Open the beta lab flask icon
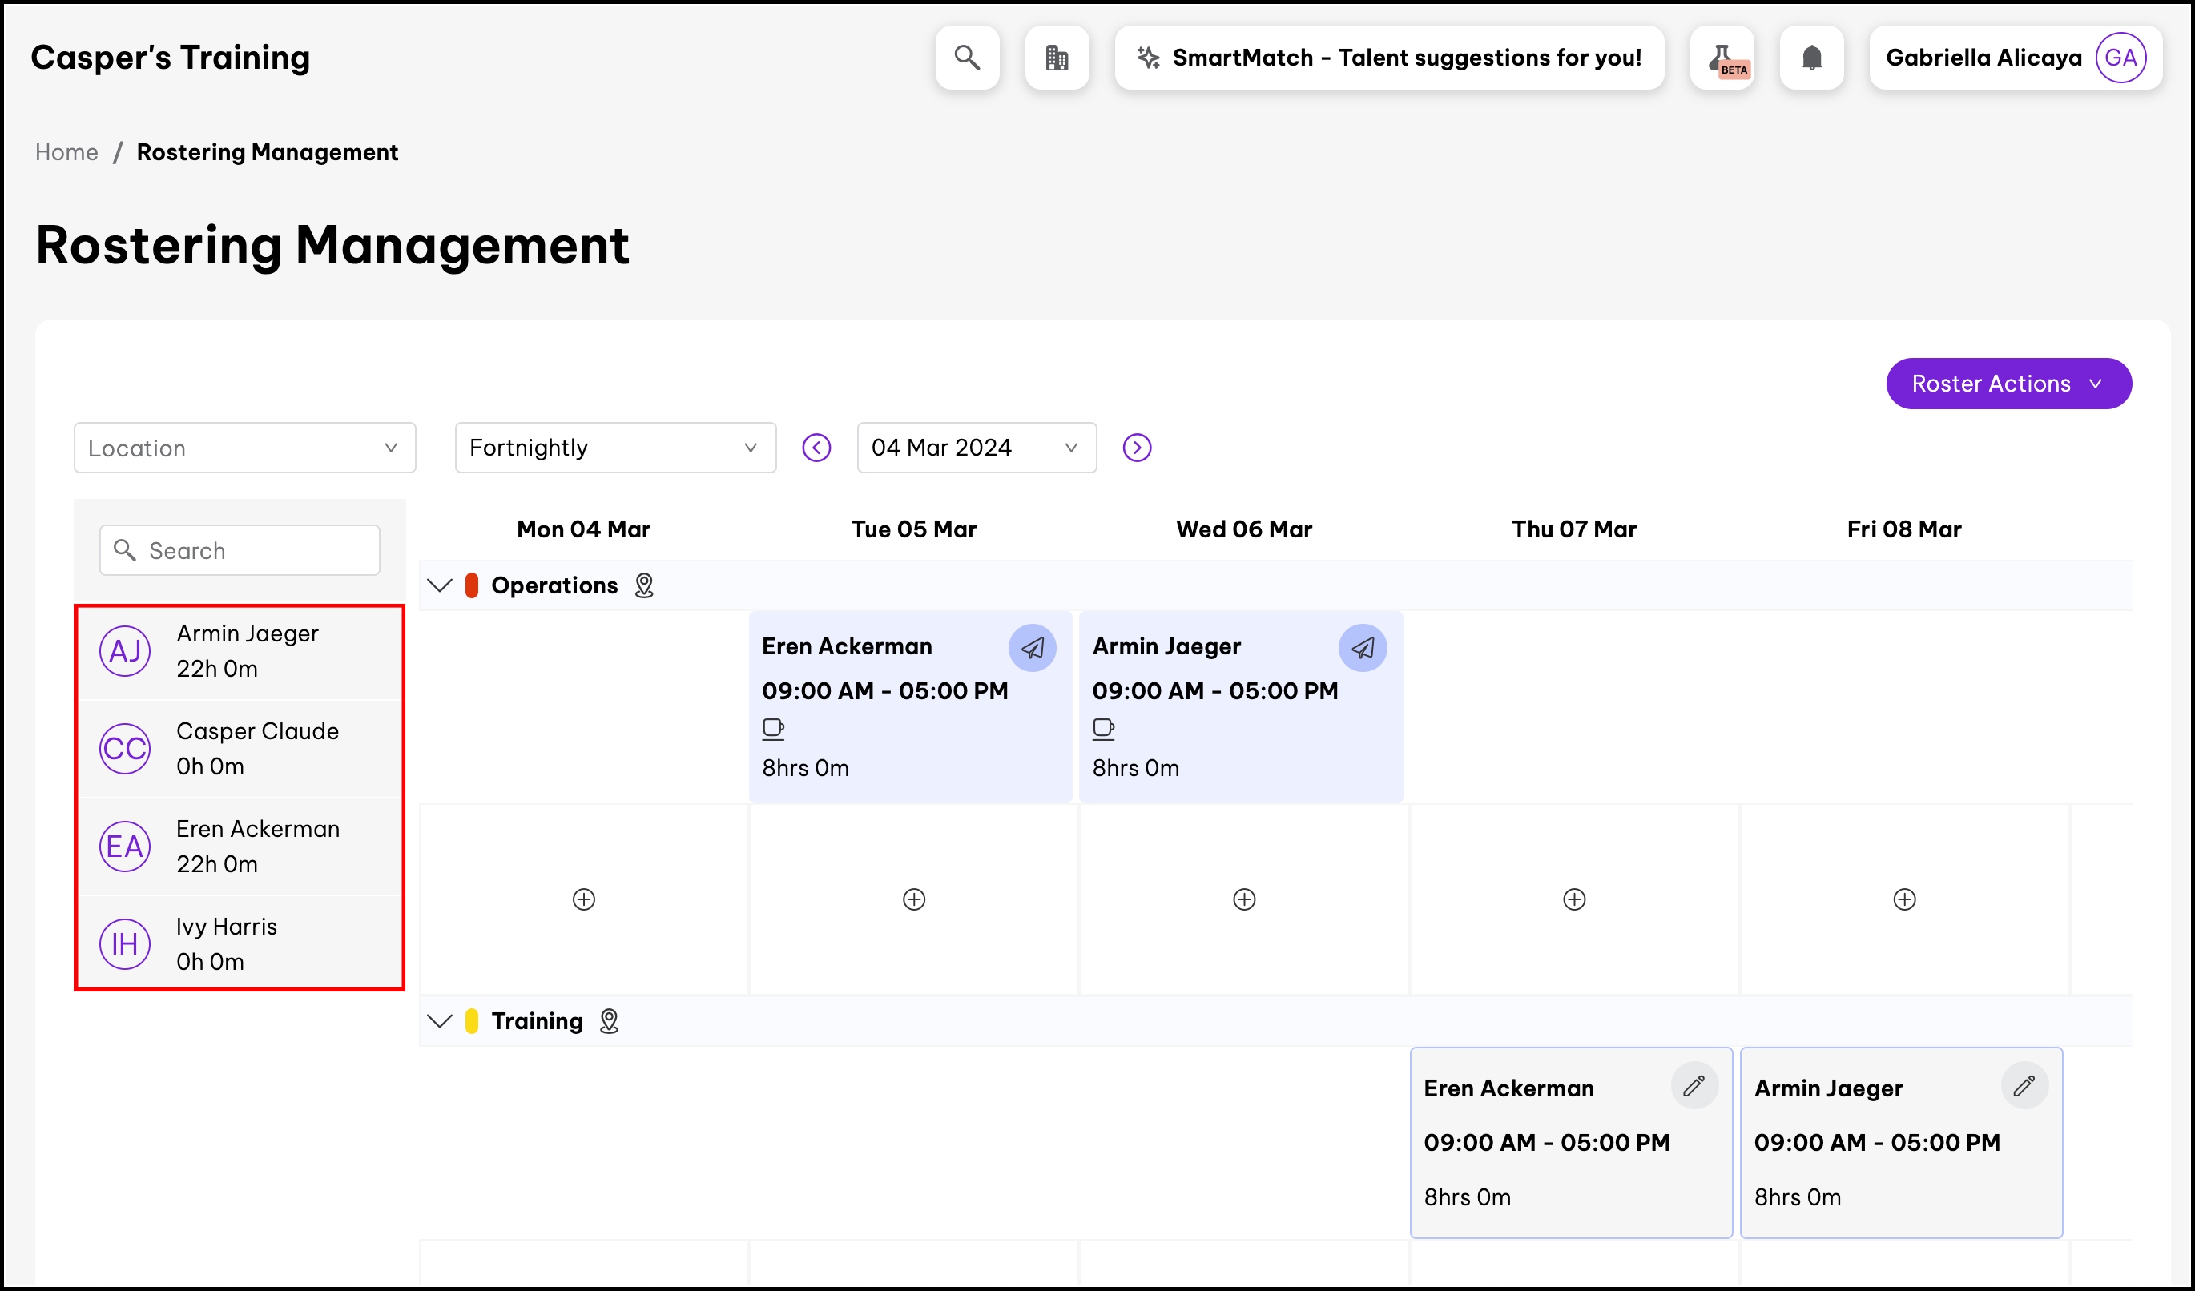The width and height of the screenshot is (2195, 1291). tap(1722, 58)
